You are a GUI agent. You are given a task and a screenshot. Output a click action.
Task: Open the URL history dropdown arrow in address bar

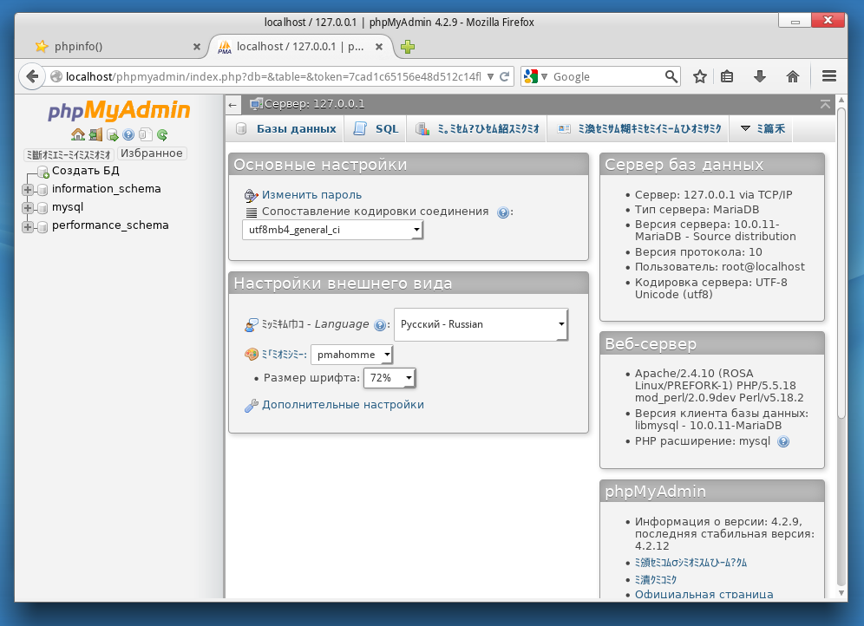[x=490, y=76]
